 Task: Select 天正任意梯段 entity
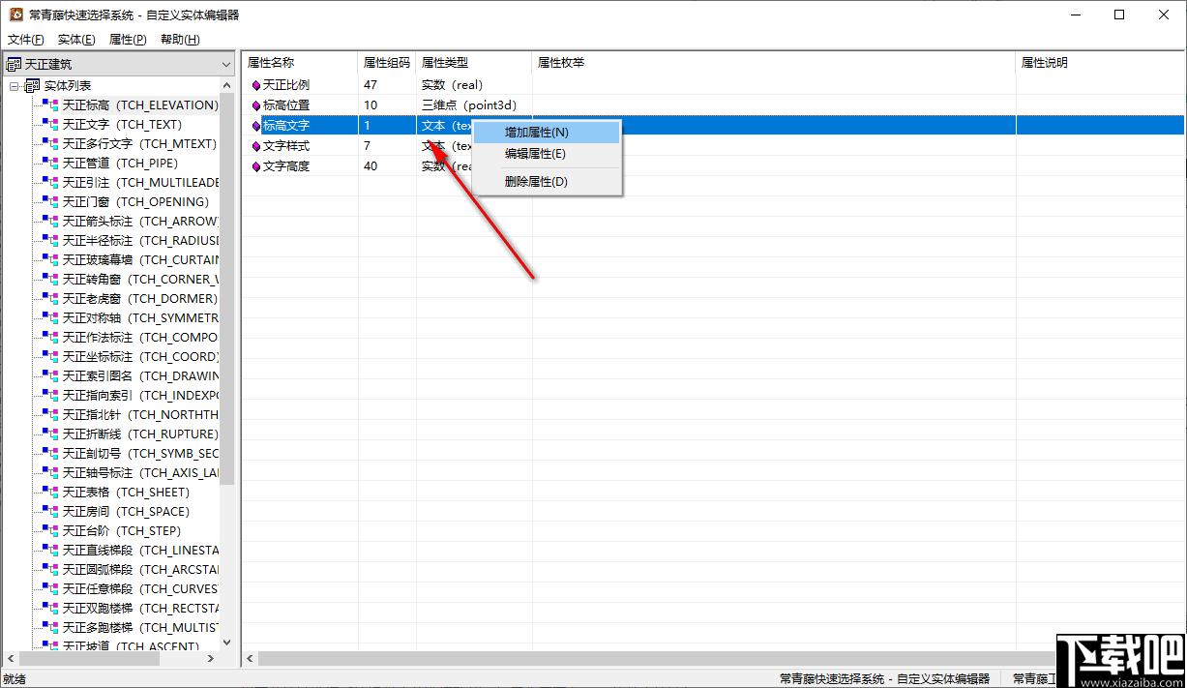(x=141, y=588)
